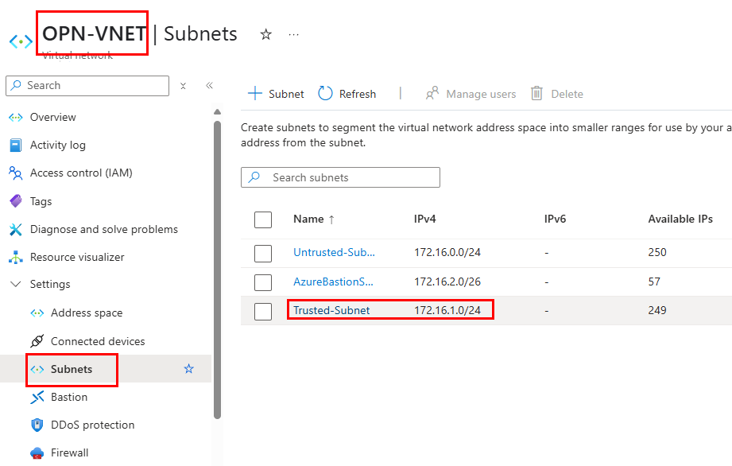732x466 pixels.
Task: Click the Bastion icon
Action: tap(37, 398)
